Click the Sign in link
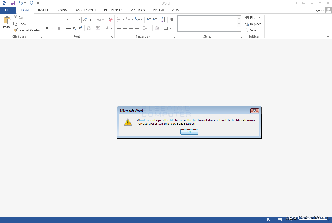The width and height of the screenshot is (332, 223). (x=318, y=10)
